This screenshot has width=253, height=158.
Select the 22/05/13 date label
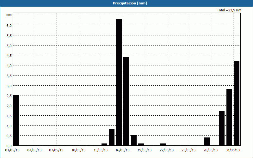click(x=167, y=150)
